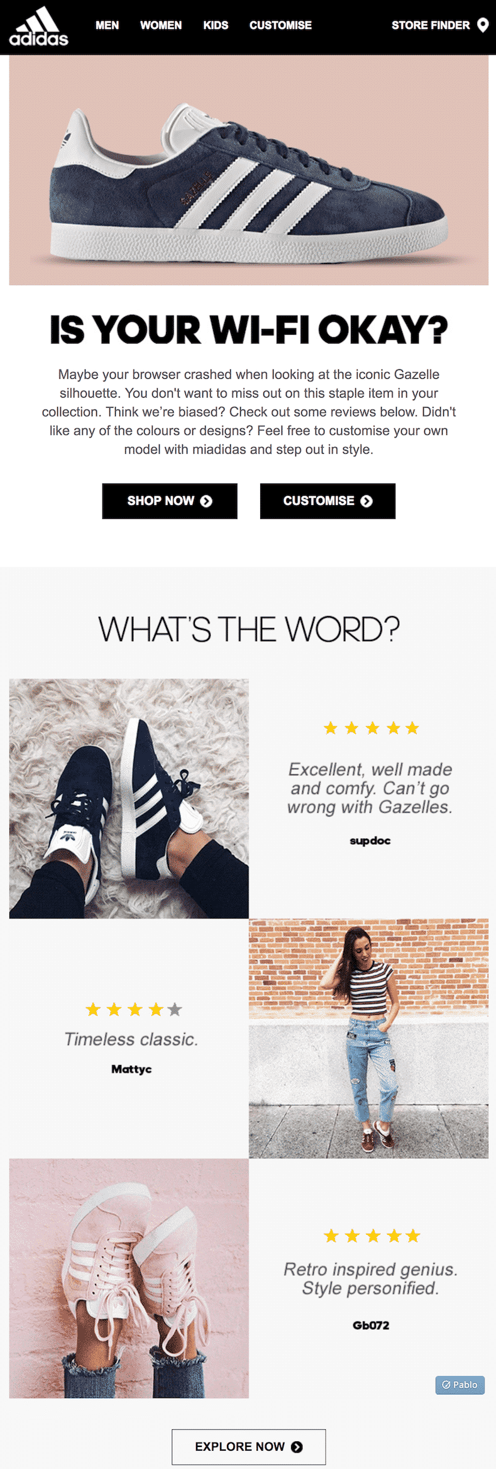Click the store finder location pin icon
This screenshot has width=496, height=1469.
pos(483,25)
